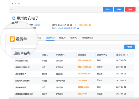
Task: Click the +新建 button
Action: click(x=129, y=47)
